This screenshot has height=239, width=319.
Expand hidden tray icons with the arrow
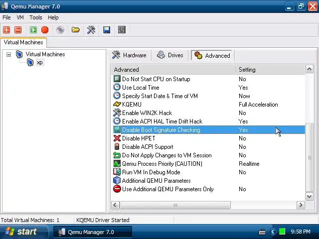273,232
